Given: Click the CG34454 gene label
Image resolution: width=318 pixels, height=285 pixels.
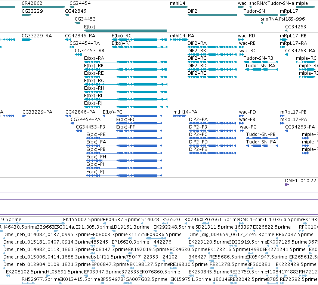Looking at the screenshot, I should tap(80, 3).
